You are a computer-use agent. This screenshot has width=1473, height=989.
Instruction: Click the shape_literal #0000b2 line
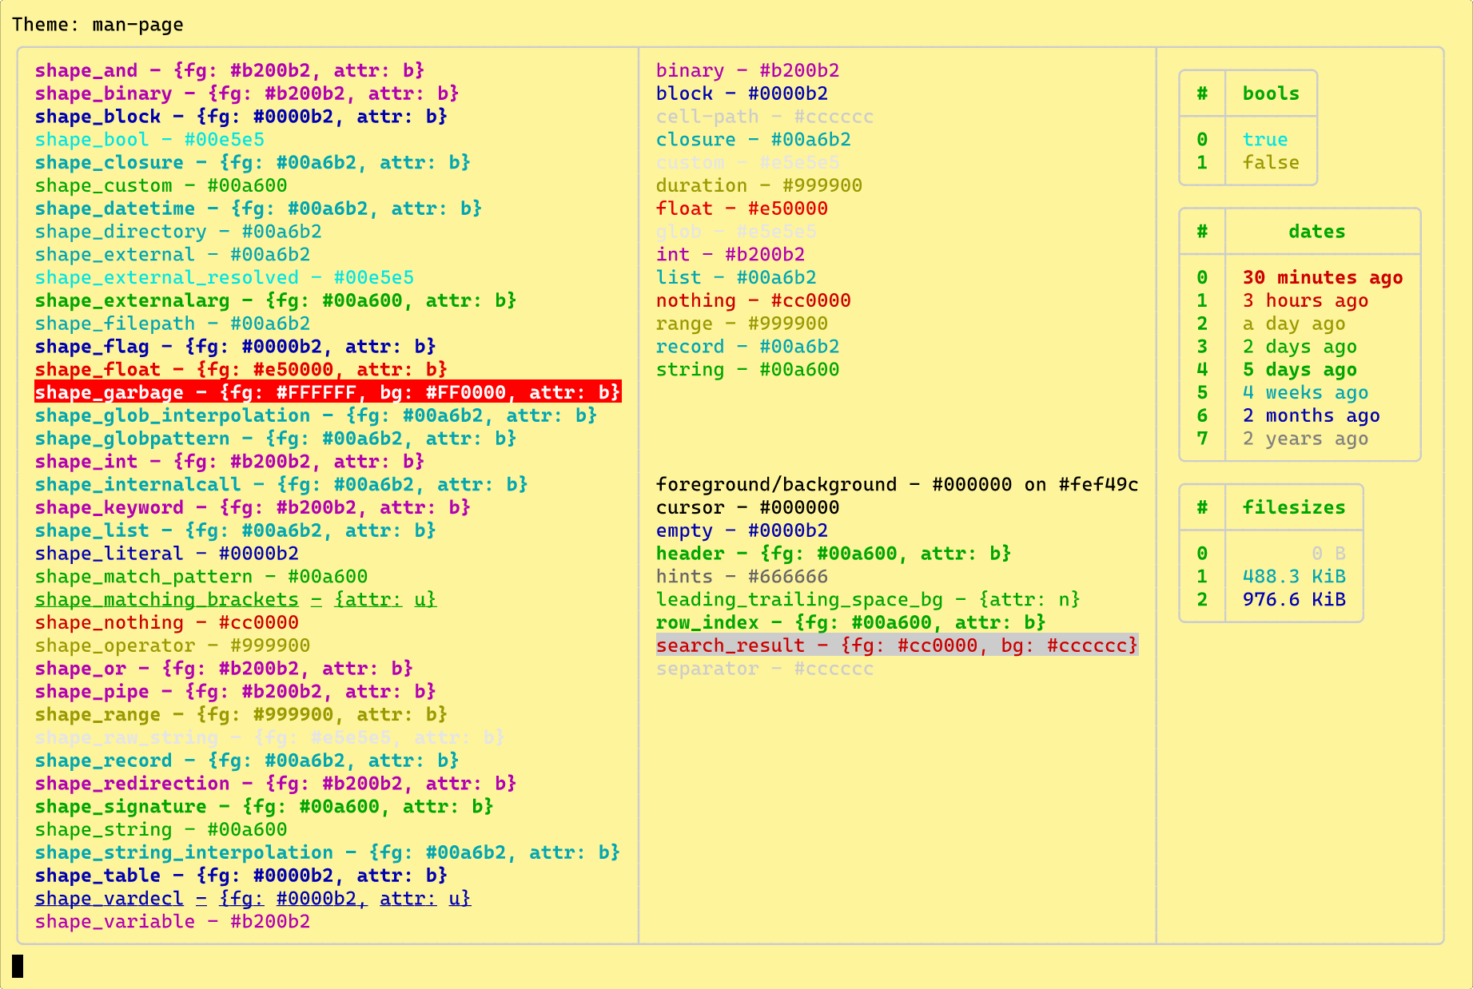(167, 554)
